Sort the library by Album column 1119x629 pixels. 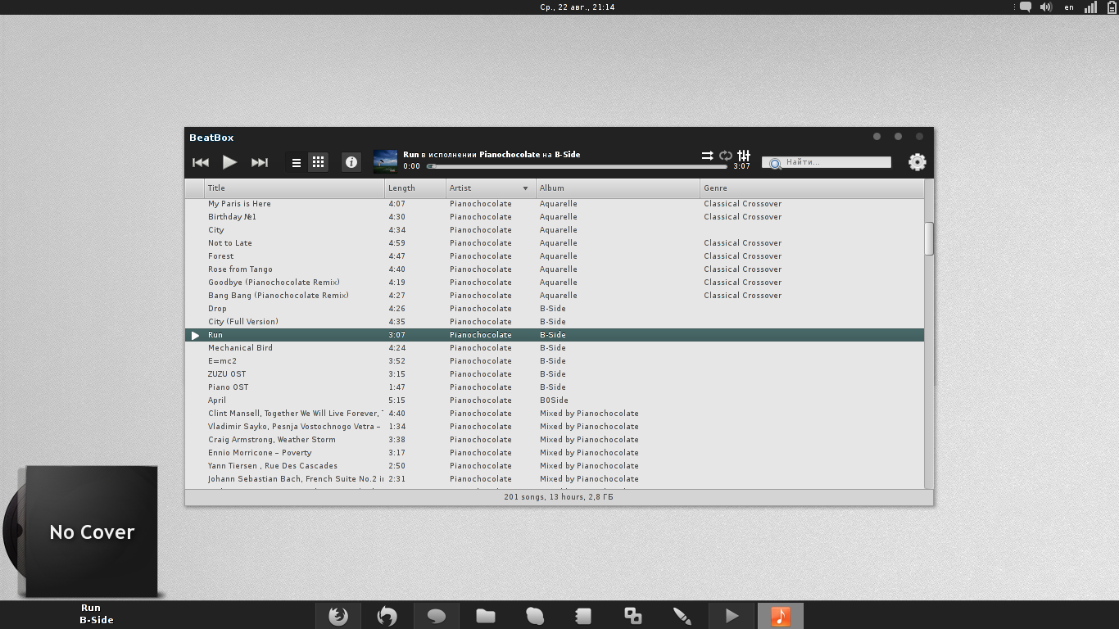[618, 188]
